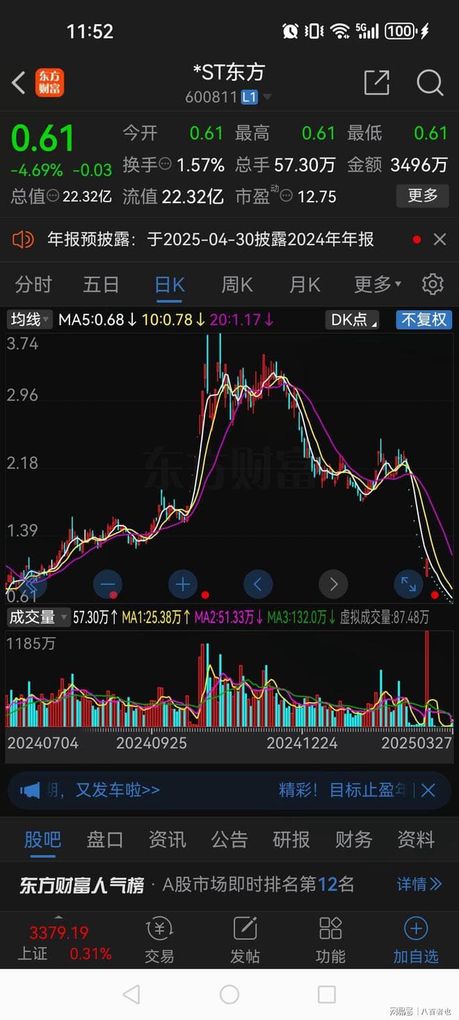This screenshot has width=459, height=1020.
Task: Open the 年报预披露 announcement text
Action: pos(211,240)
